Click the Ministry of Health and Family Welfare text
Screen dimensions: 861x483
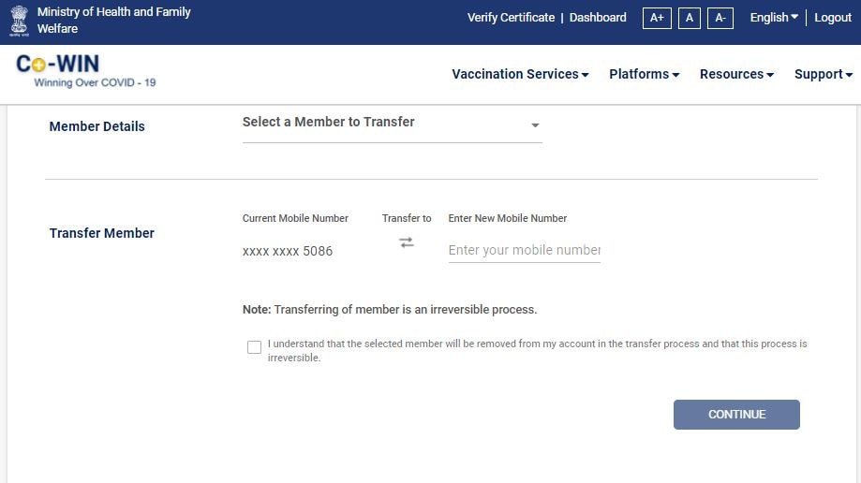tap(113, 20)
